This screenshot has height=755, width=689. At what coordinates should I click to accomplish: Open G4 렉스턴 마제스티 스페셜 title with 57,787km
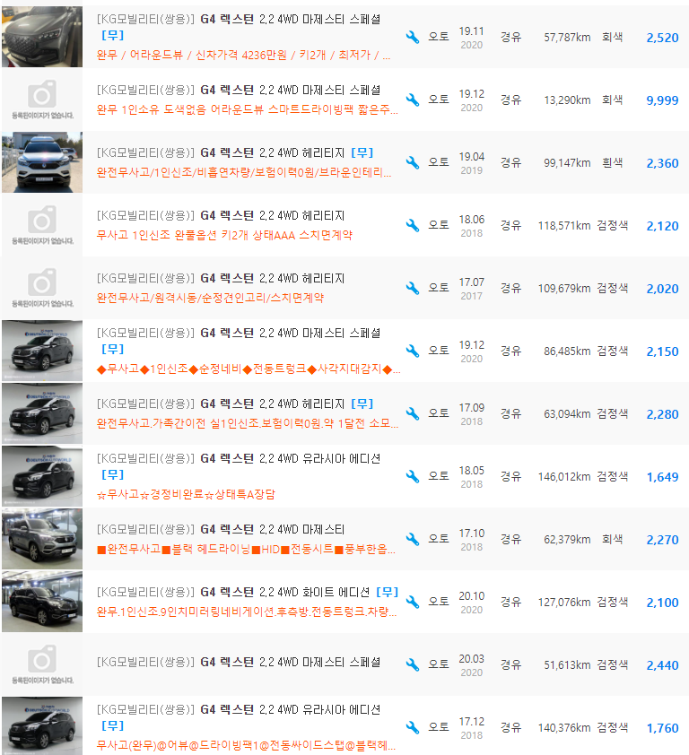pos(239,19)
